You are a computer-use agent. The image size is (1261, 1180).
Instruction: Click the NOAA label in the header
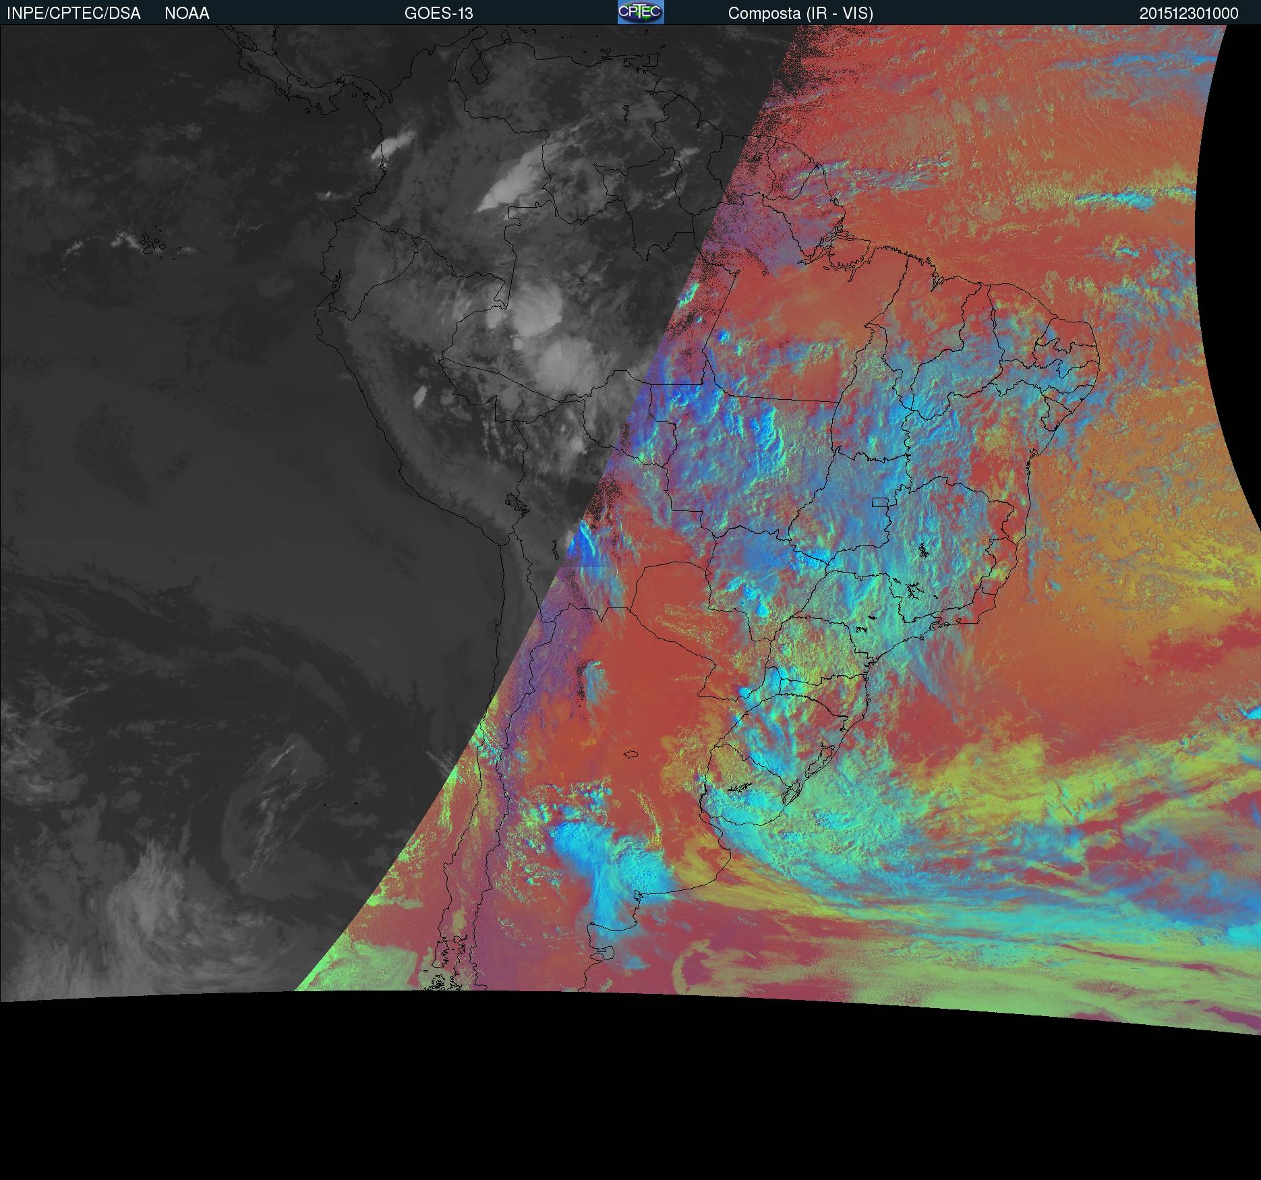187,13
